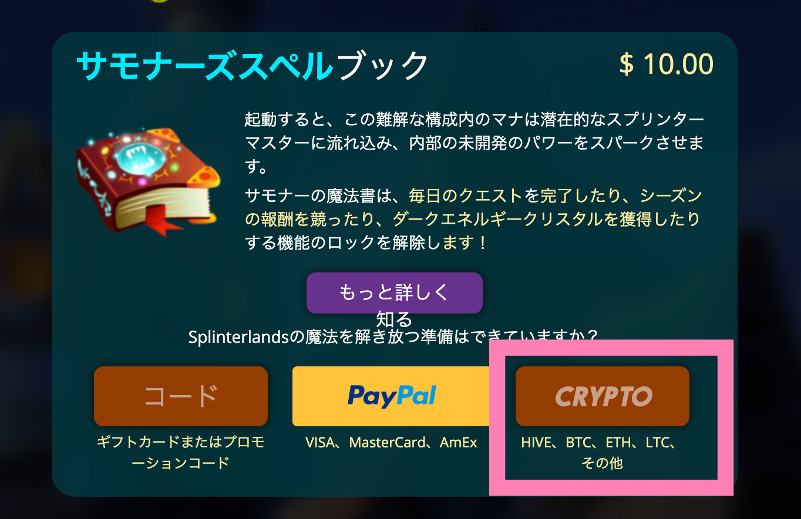Click the cyan サモナーズスペル title text

click(x=205, y=65)
